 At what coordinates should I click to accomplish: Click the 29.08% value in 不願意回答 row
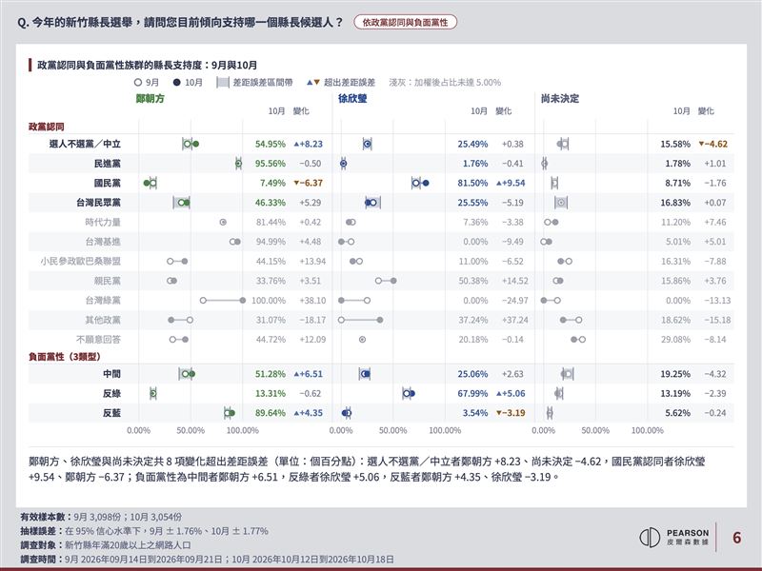(675, 340)
